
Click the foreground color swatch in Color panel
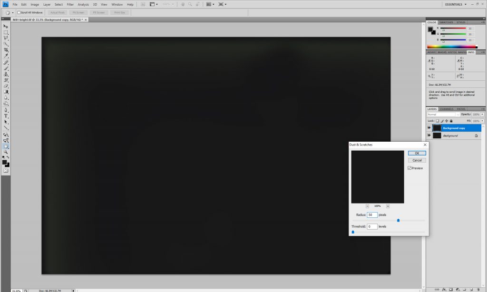click(x=430, y=29)
